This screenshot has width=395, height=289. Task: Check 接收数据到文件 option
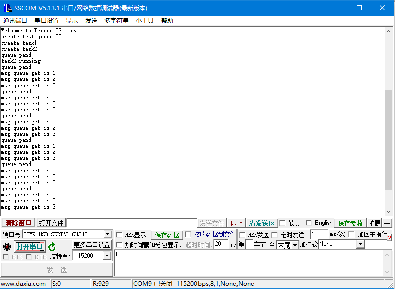click(188, 235)
